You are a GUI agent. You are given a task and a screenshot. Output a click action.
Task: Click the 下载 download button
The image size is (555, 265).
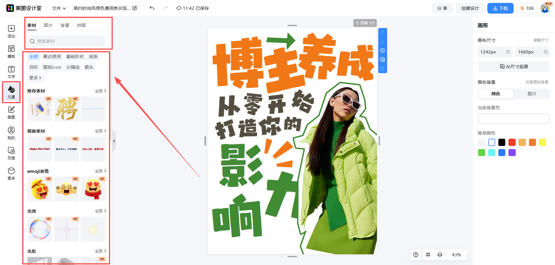(x=500, y=8)
